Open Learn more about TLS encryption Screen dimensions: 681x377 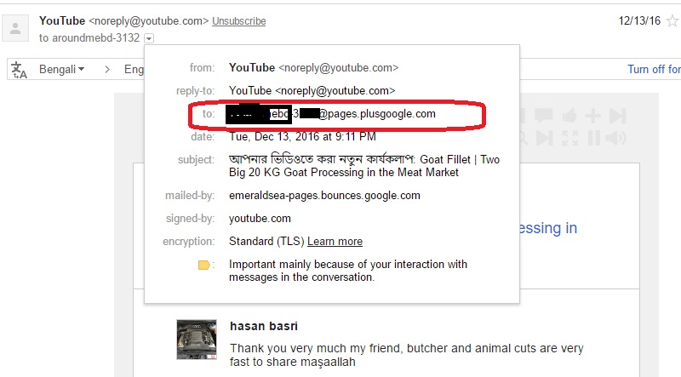[x=335, y=242]
